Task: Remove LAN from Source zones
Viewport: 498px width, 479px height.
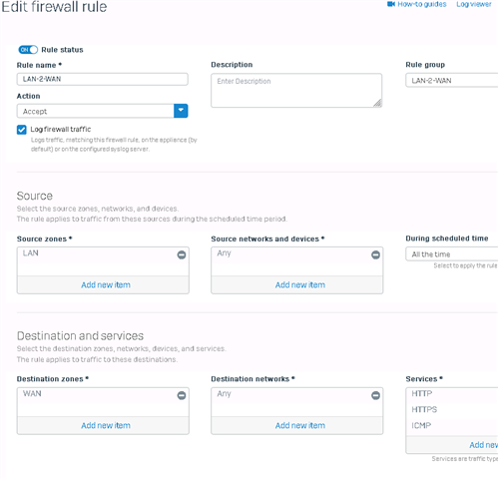Action: coord(182,254)
